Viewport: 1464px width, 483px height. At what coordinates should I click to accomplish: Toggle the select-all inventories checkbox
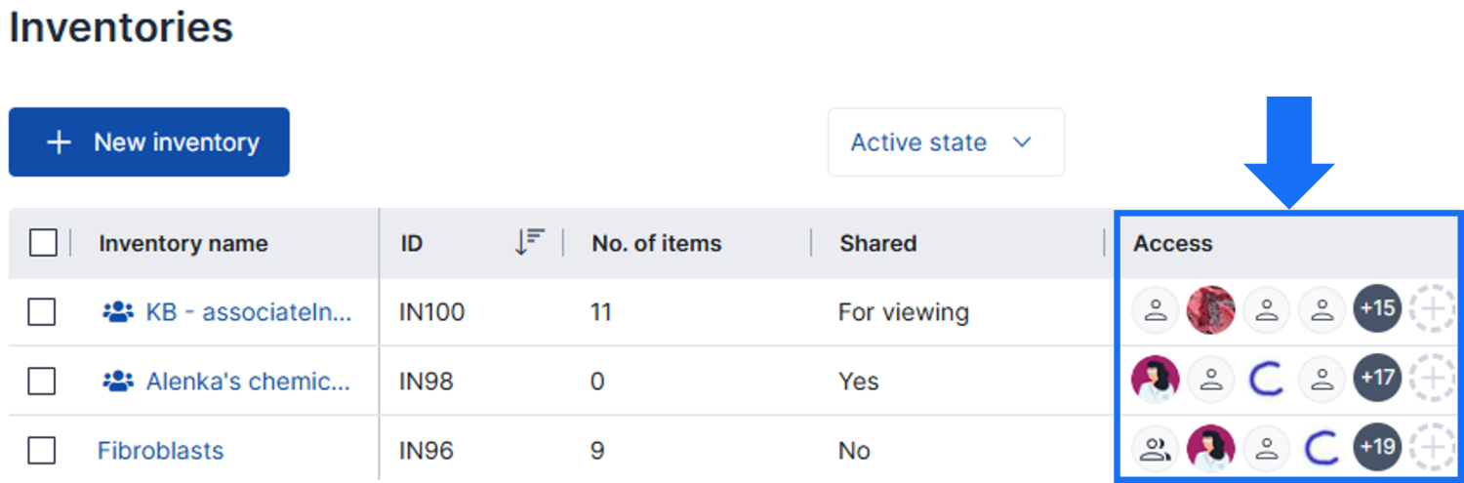click(43, 243)
